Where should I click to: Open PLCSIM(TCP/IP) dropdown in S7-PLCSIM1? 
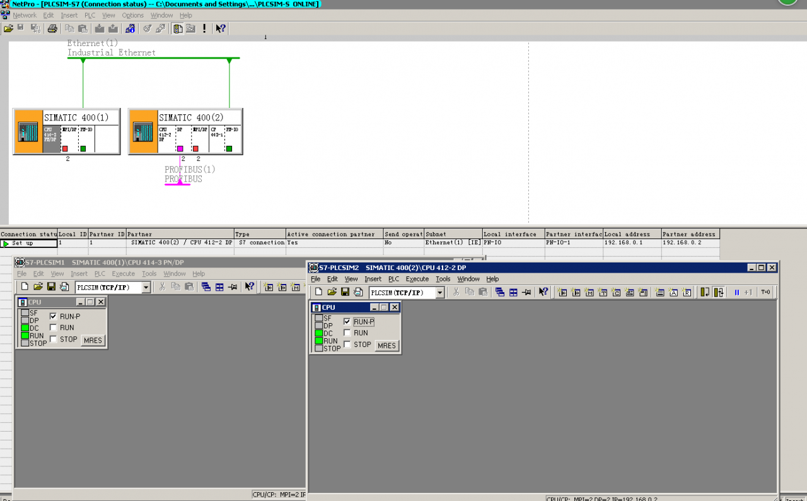146,287
